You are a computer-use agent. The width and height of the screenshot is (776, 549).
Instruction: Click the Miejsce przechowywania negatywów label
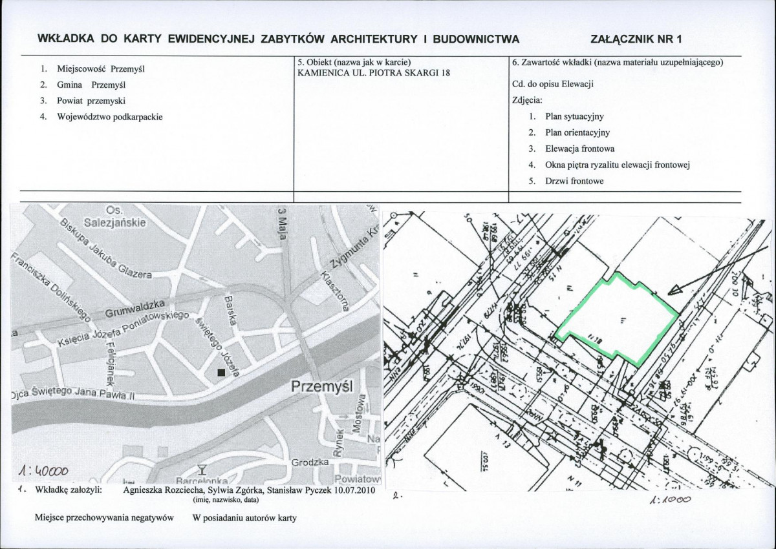pyautogui.click(x=105, y=517)
